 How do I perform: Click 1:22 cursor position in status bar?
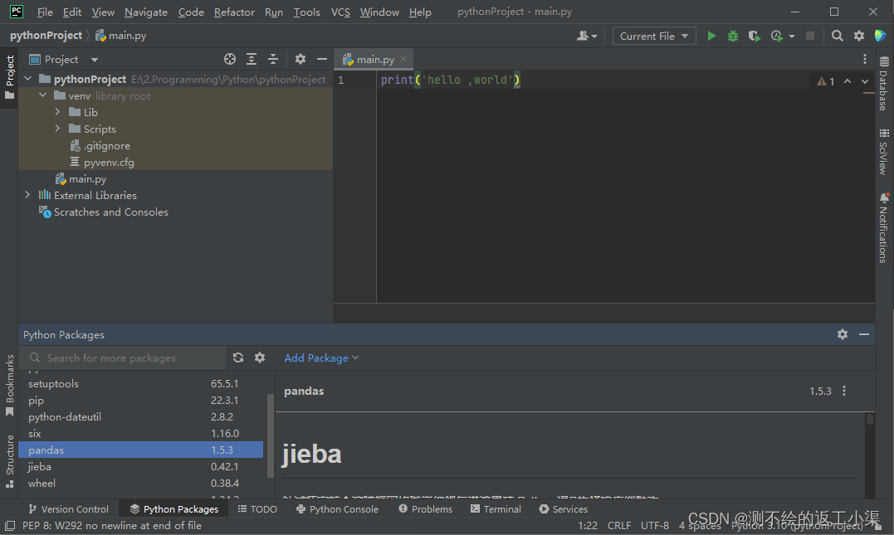[x=588, y=525]
